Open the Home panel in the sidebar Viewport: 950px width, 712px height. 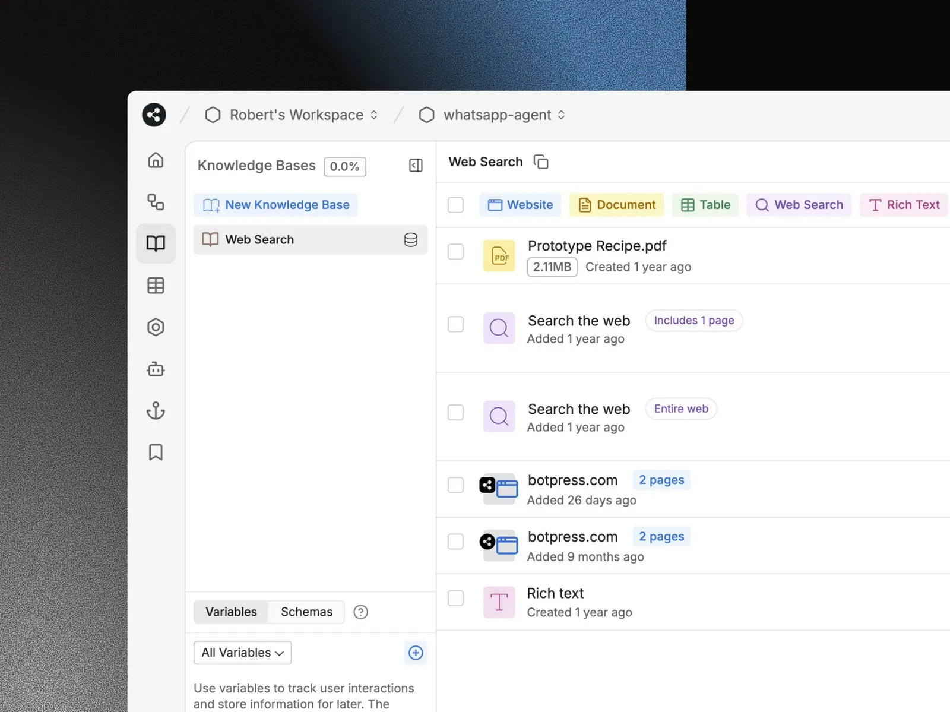(x=156, y=160)
